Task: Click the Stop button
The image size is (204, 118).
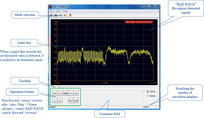Action: click(65, 93)
